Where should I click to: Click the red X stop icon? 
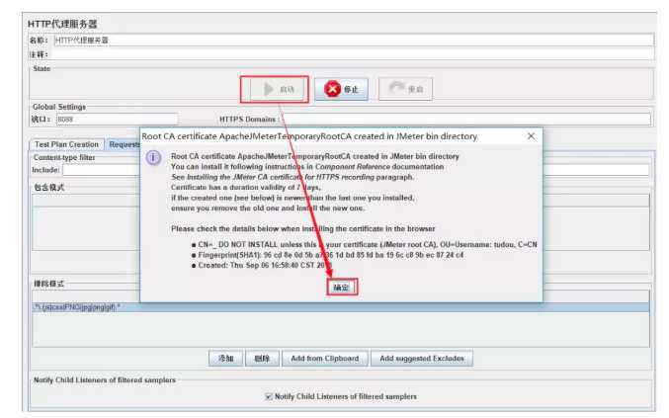click(332, 89)
